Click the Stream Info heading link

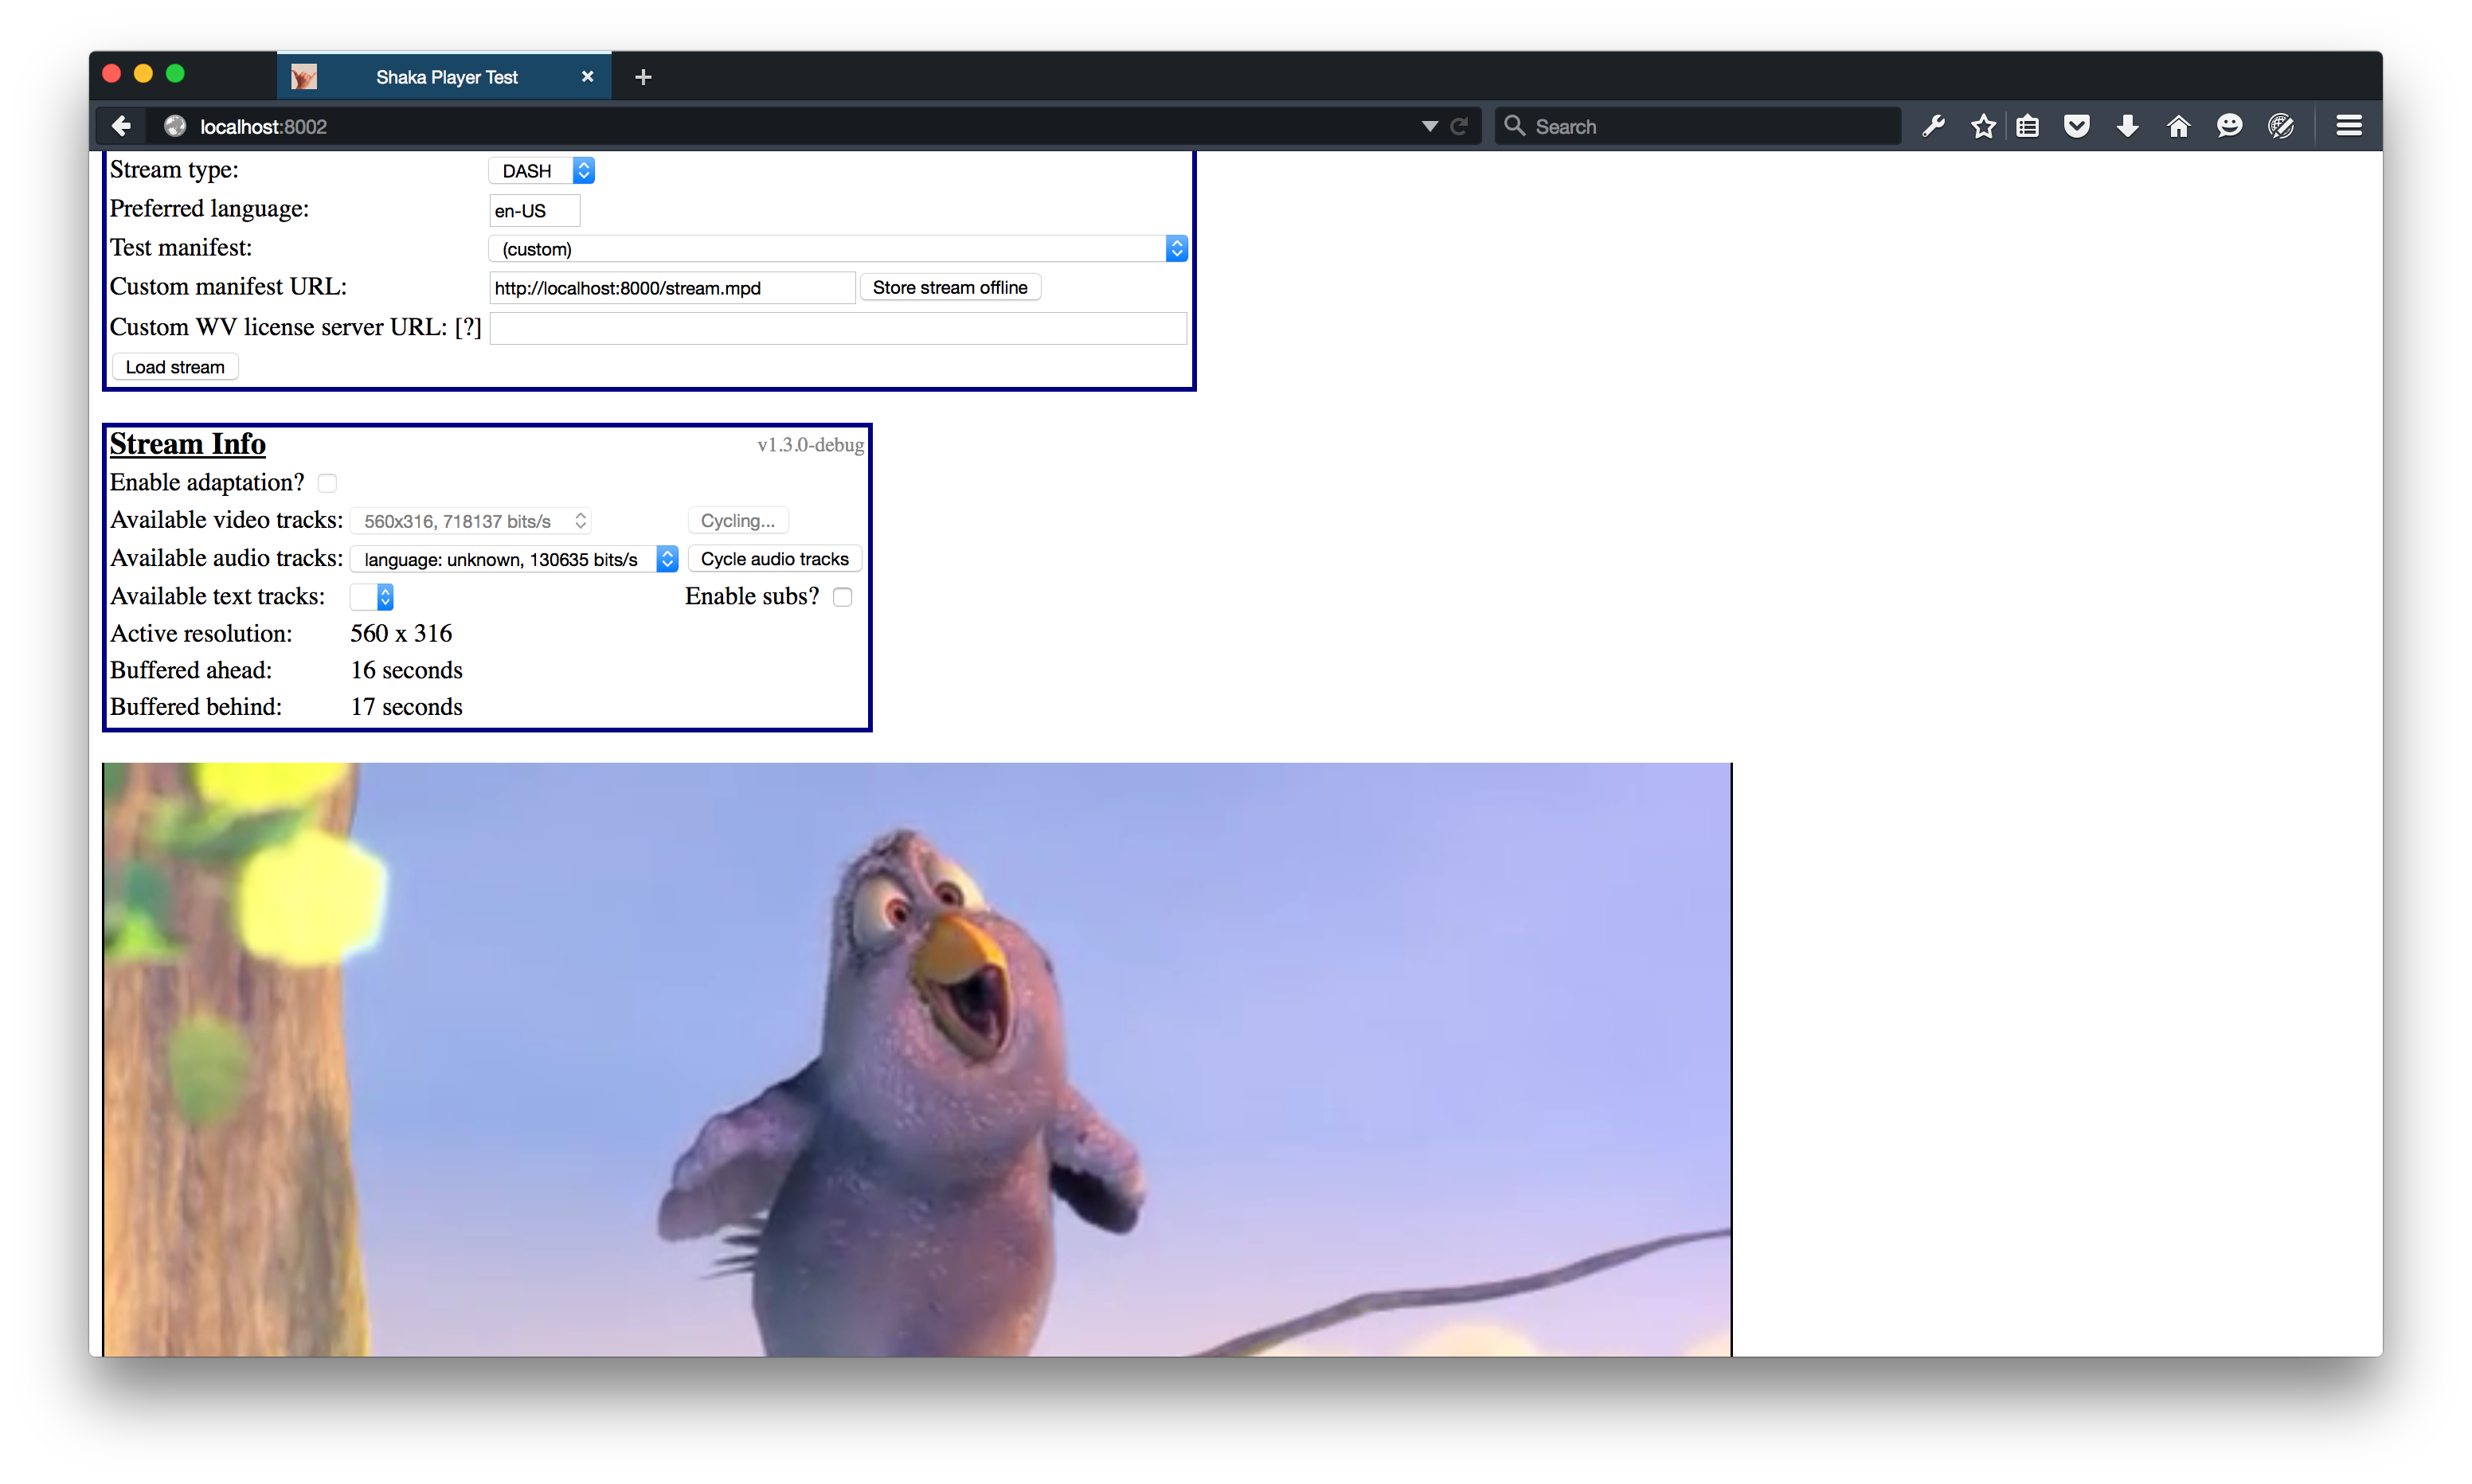pos(187,444)
